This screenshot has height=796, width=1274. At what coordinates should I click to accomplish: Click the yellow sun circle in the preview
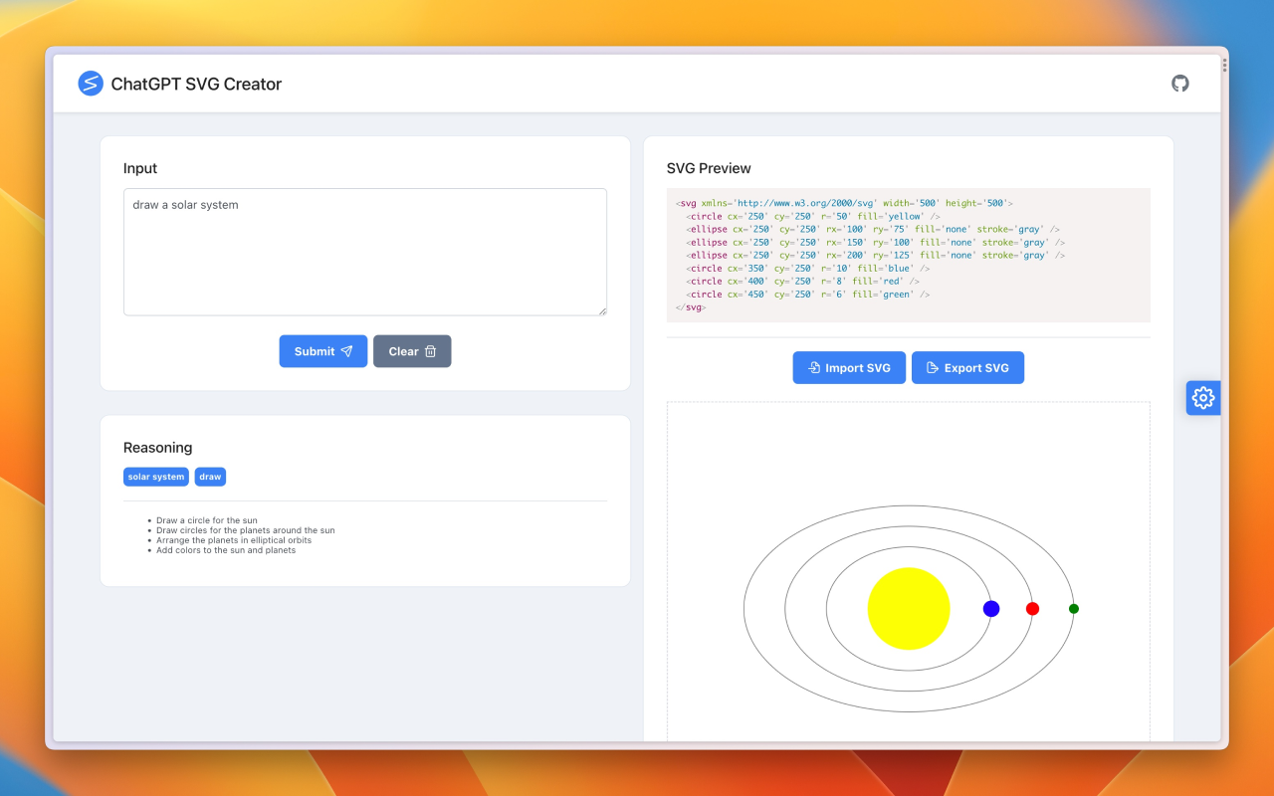909,608
